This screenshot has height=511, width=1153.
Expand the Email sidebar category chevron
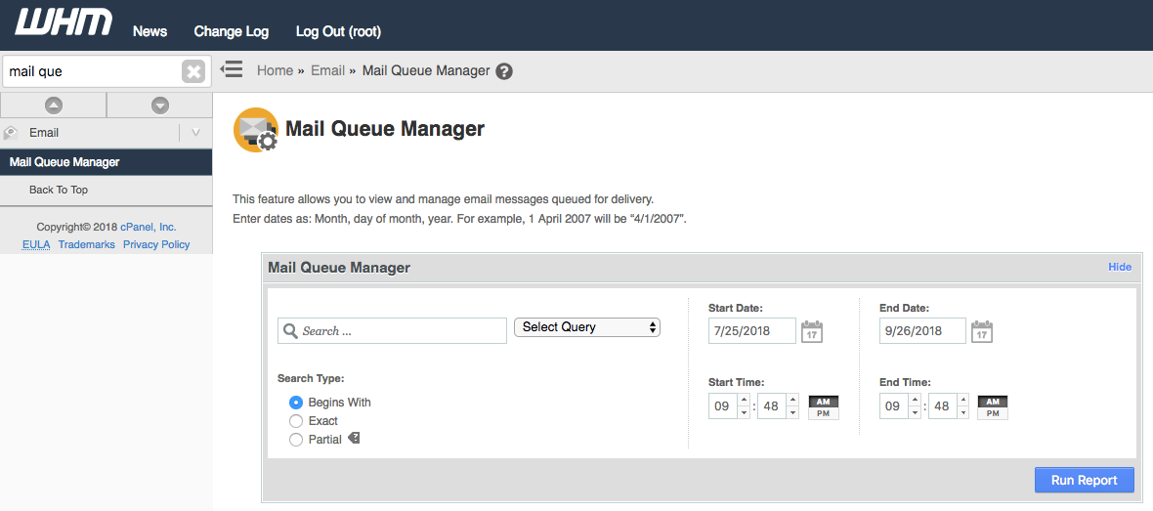(x=195, y=133)
